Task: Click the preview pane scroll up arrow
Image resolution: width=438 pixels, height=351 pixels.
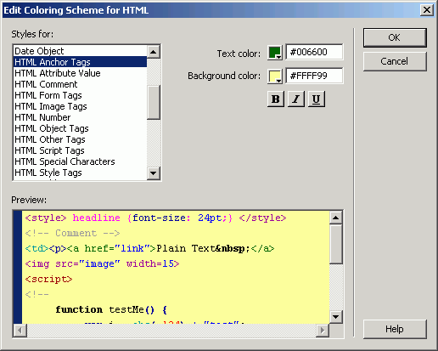Action: [336, 218]
